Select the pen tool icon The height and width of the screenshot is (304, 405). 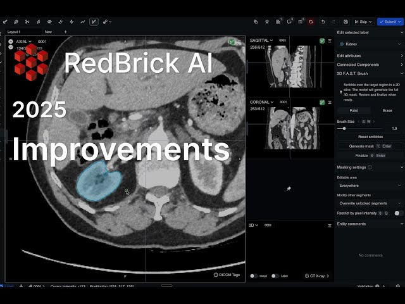16,22
